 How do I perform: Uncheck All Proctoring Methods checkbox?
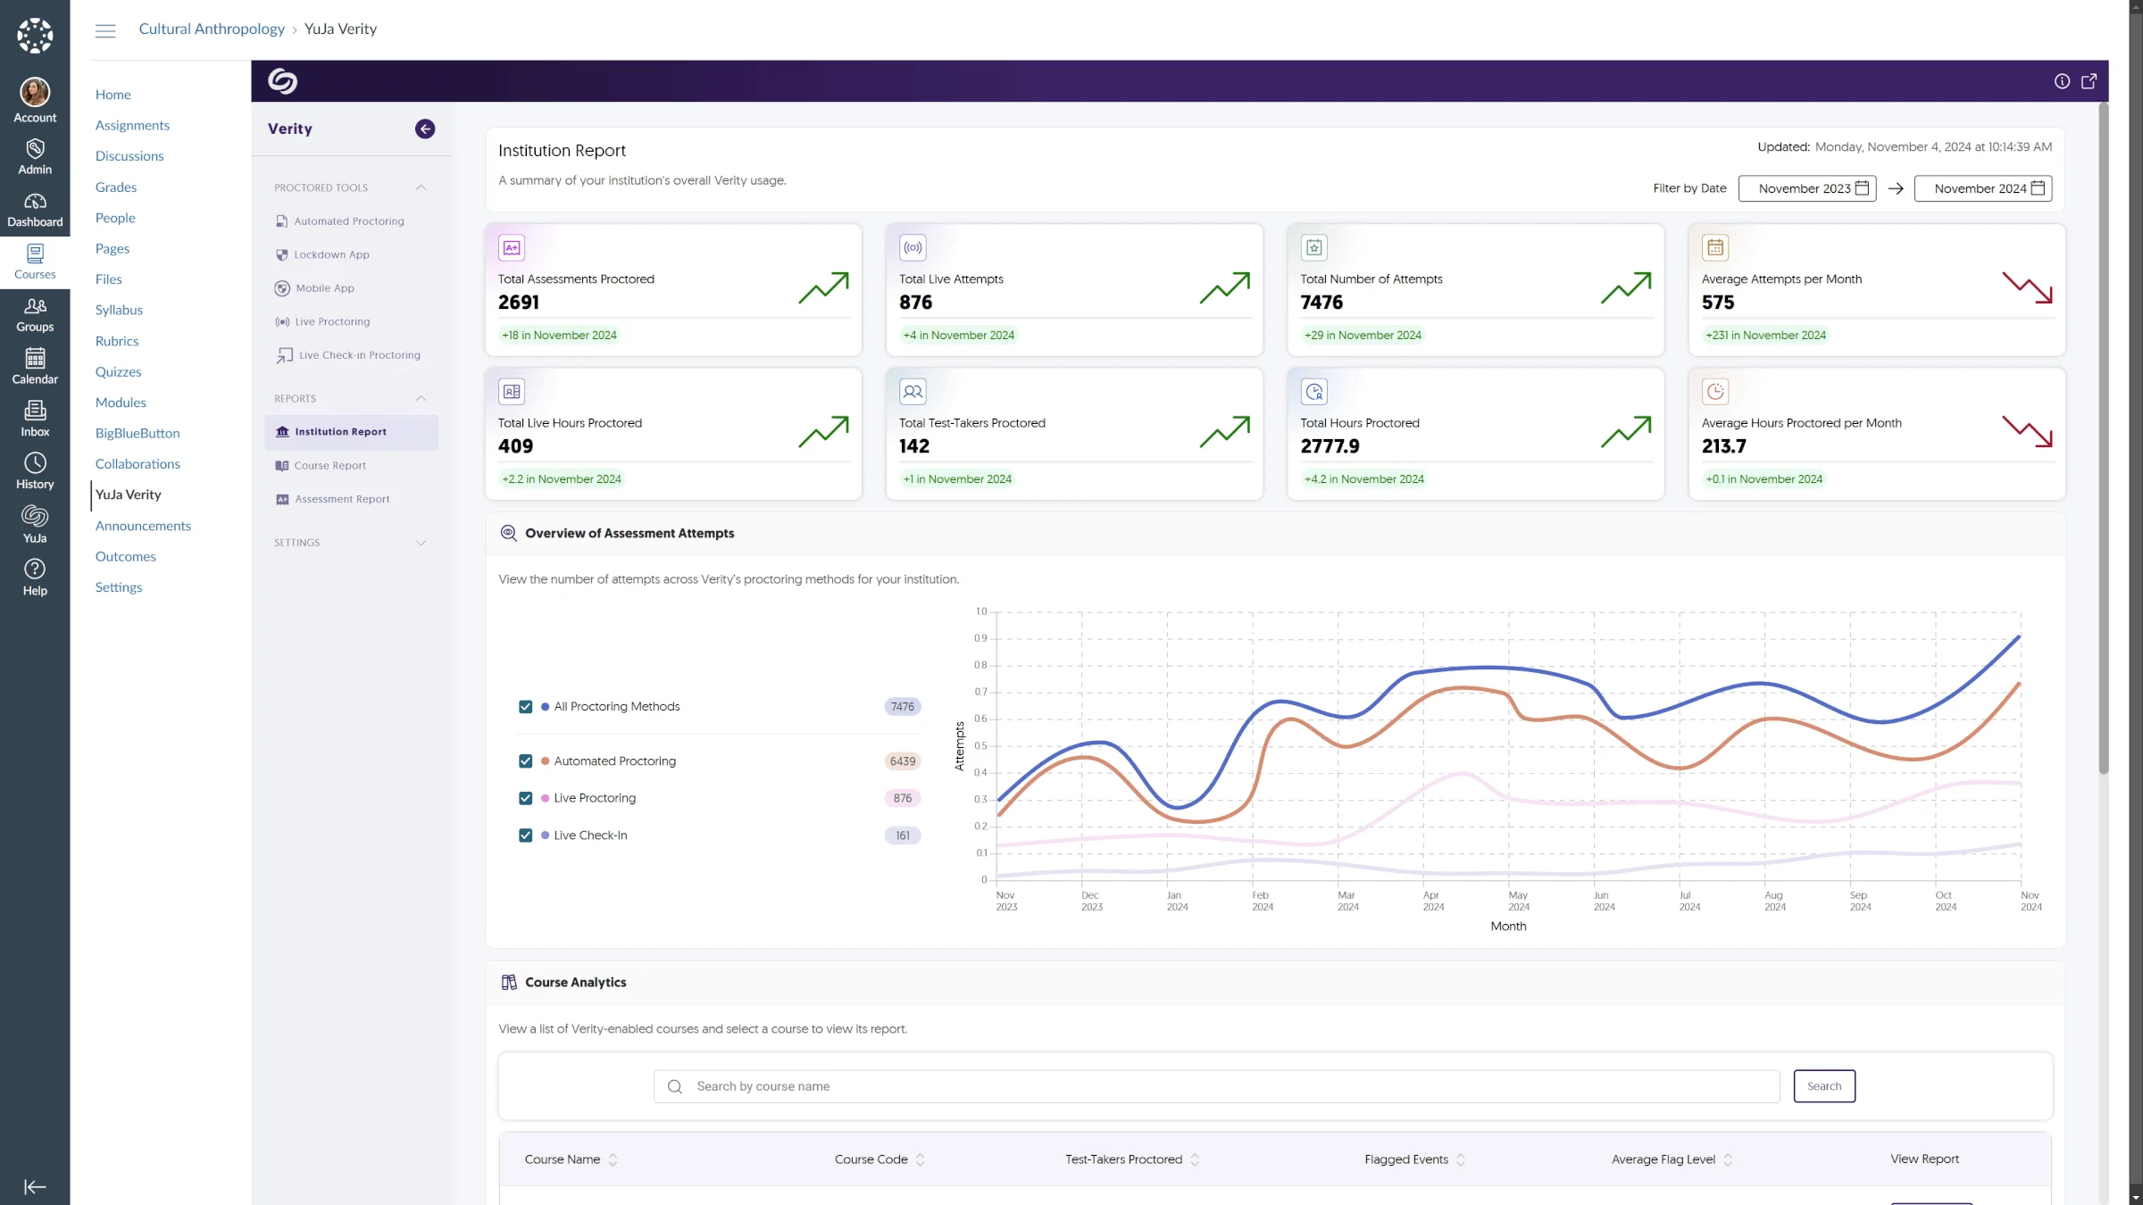pyautogui.click(x=525, y=706)
